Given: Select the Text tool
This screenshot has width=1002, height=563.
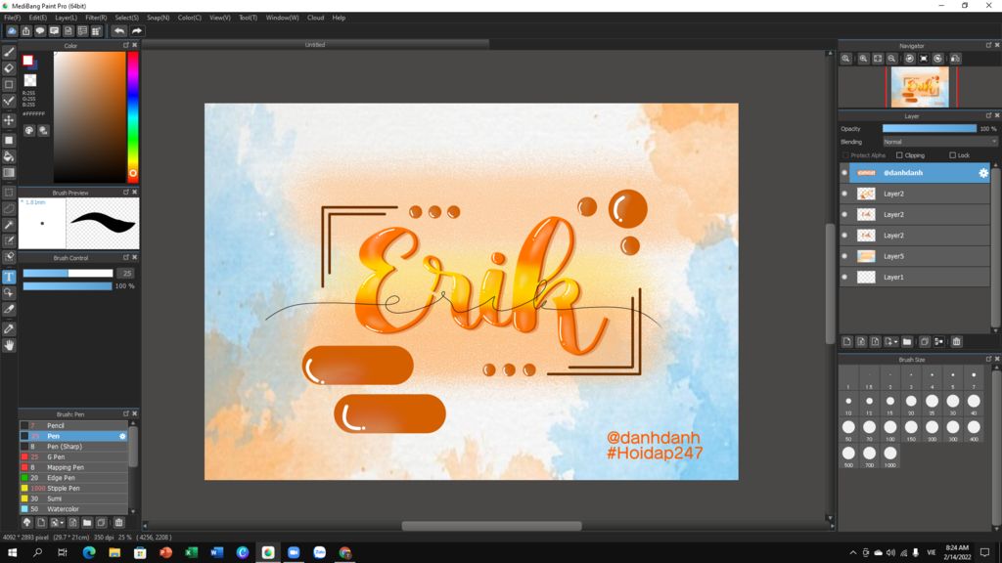Looking at the screenshot, I should click(x=9, y=277).
